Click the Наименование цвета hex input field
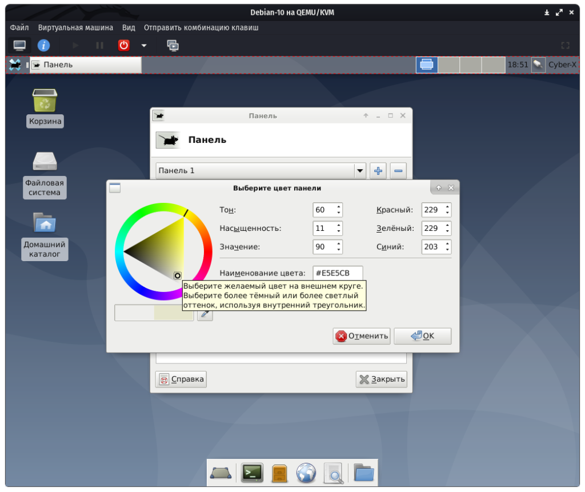The height and width of the screenshot is (492, 585). coord(338,273)
